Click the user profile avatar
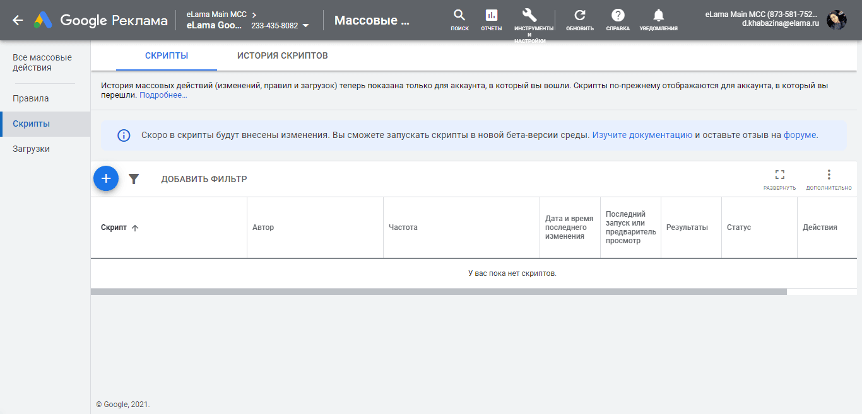Image resolution: width=862 pixels, height=414 pixels. click(837, 20)
